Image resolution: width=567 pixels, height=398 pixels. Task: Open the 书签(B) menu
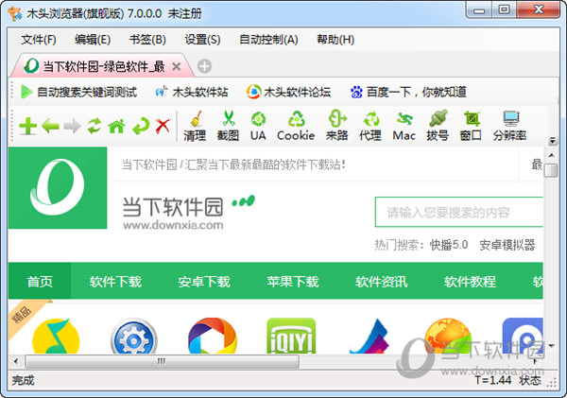[147, 39]
